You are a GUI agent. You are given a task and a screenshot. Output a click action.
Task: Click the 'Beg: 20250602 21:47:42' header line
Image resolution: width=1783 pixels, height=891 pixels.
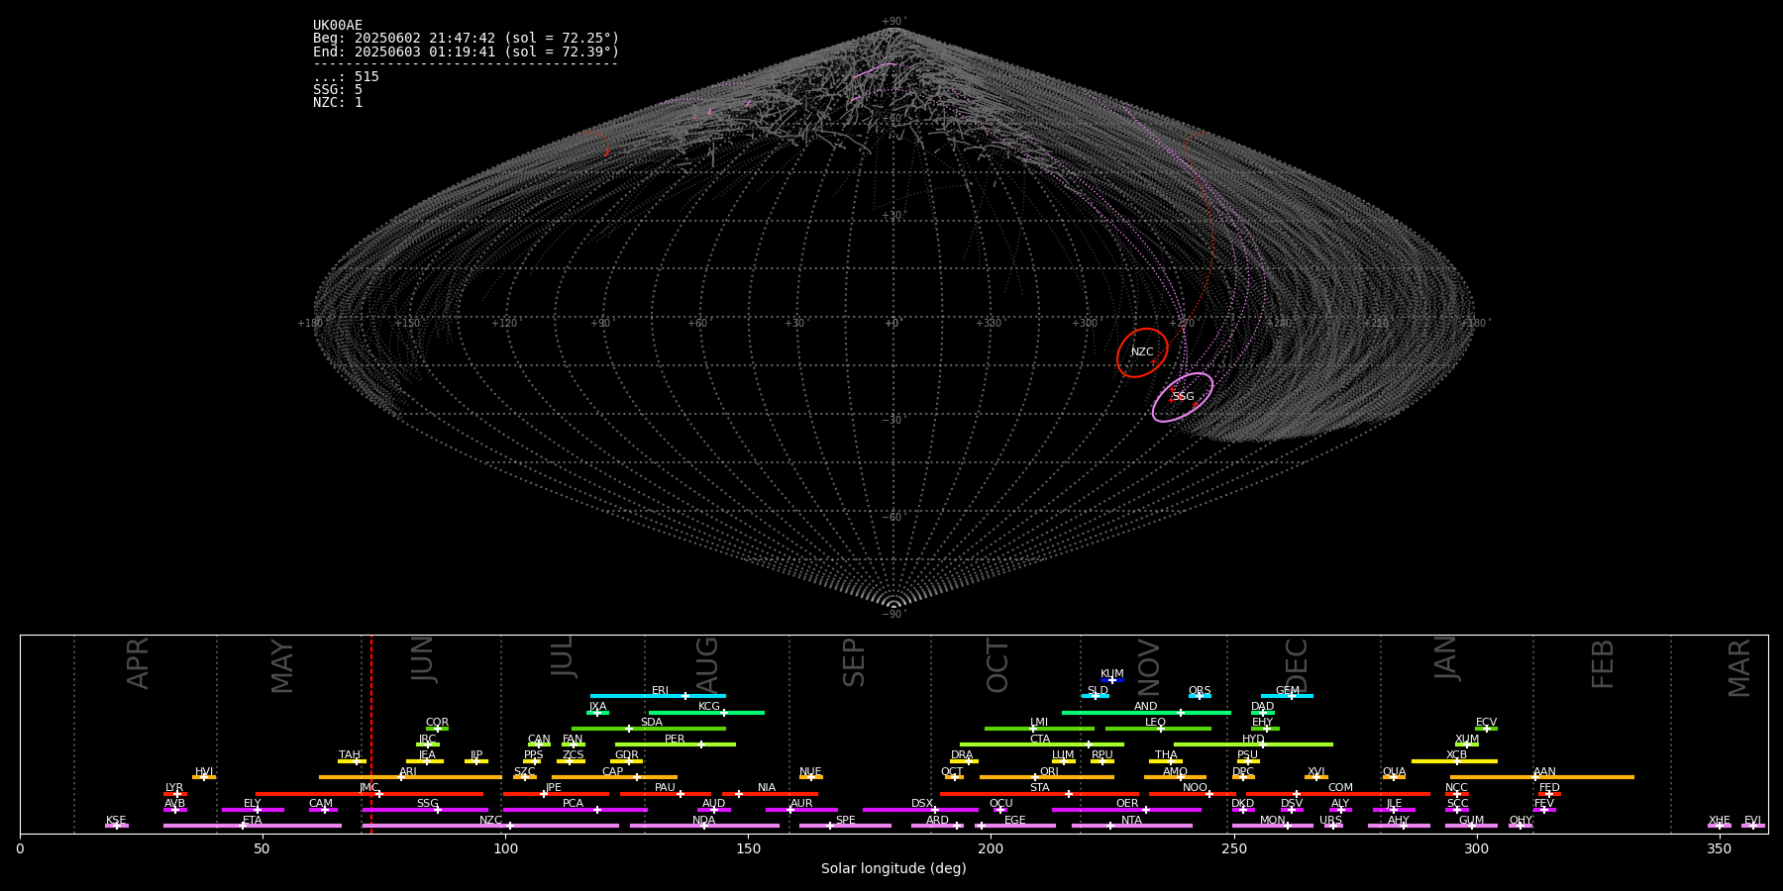466,39
